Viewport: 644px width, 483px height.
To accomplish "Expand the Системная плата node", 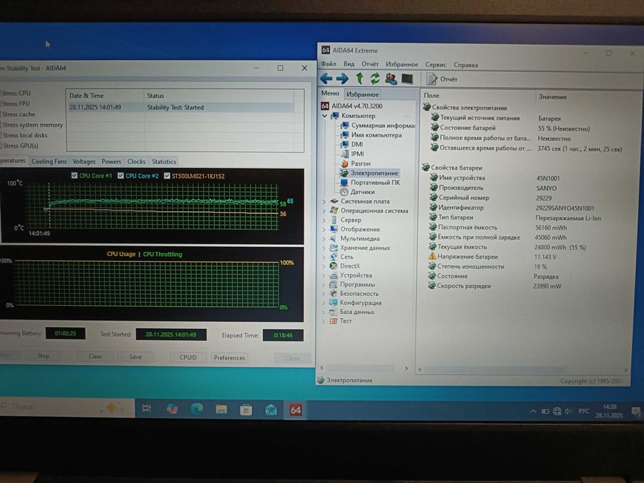I will [324, 201].
